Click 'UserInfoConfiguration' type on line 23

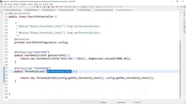[x=41, y=42]
